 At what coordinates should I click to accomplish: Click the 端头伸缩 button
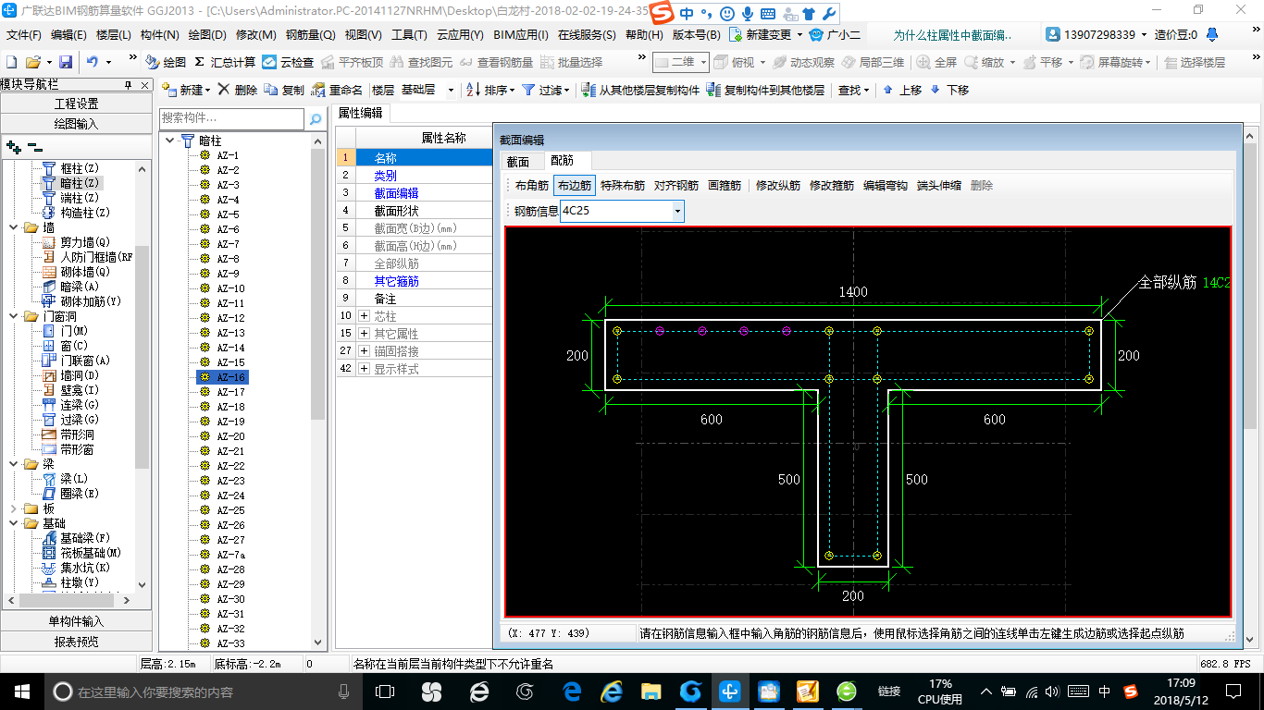click(939, 186)
